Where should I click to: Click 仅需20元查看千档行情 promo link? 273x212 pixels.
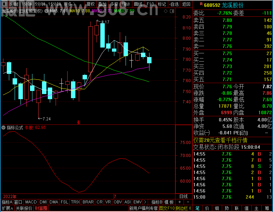[220, 140]
